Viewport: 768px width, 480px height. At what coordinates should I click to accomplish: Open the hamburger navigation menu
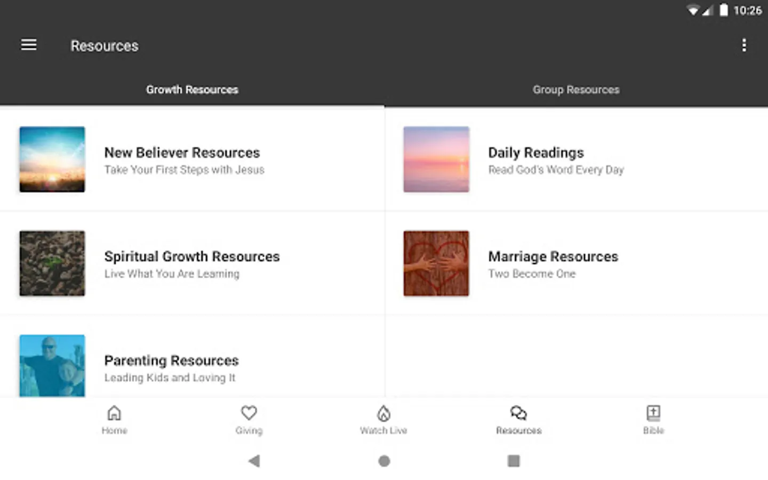(29, 45)
